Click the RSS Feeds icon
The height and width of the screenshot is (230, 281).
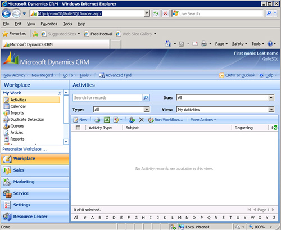pyautogui.click(x=181, y=44)
